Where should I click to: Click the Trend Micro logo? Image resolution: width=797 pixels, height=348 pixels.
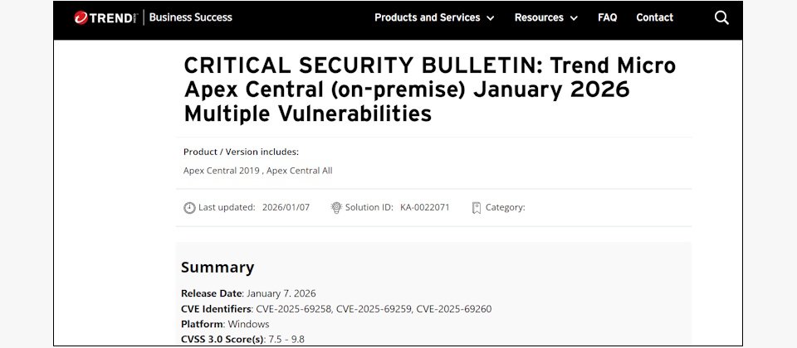tap(103, 17)
